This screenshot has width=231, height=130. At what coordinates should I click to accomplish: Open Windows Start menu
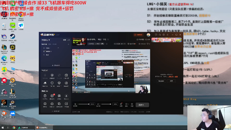[3, 127]
